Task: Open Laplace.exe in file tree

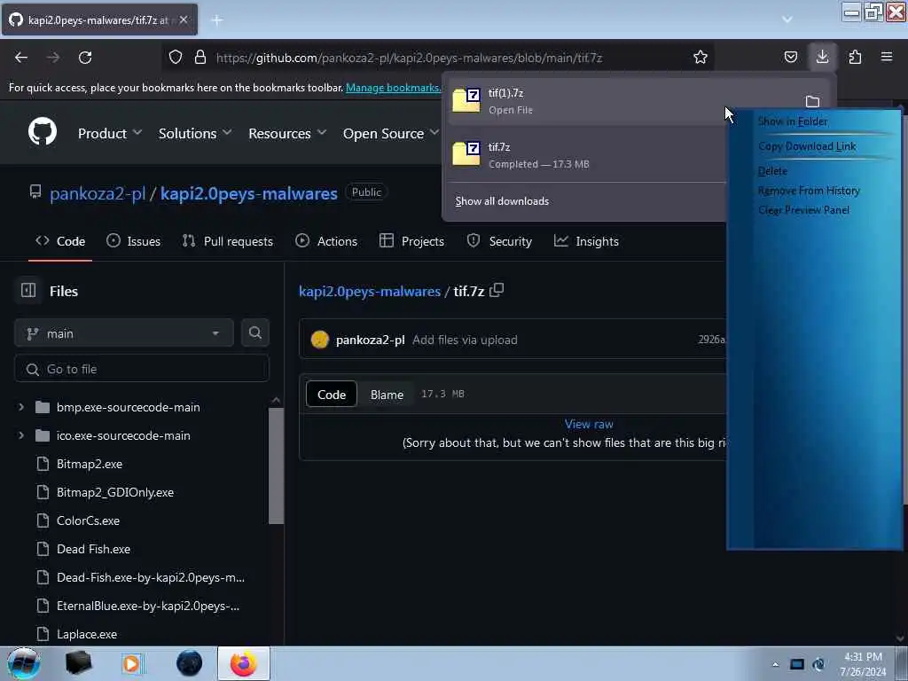Action: click(87, 634)
